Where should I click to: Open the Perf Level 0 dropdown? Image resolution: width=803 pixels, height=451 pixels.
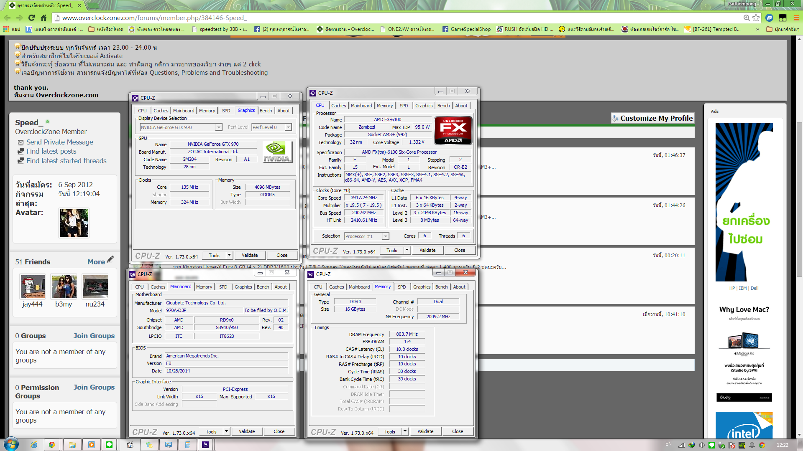click(288, 127)
